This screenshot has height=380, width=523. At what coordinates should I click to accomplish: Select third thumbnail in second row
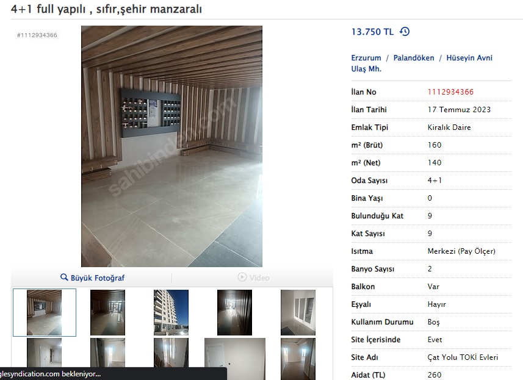click(x=171, y=359)
